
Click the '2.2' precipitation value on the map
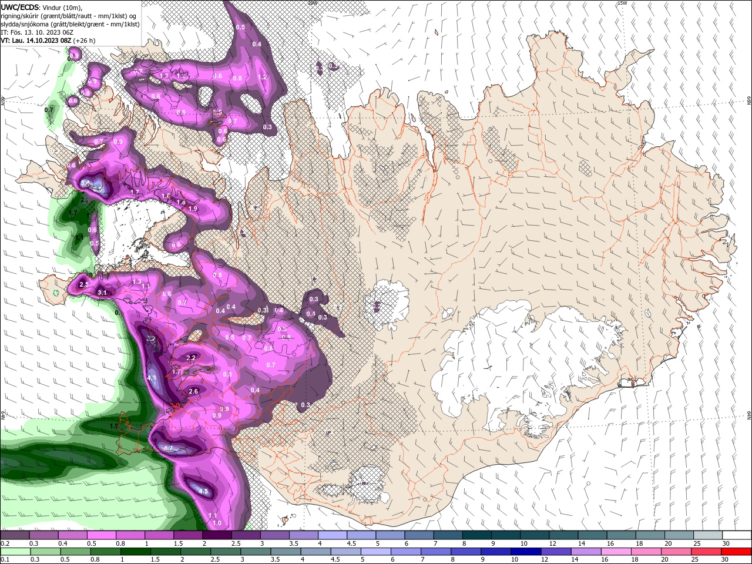click(191, 358)
